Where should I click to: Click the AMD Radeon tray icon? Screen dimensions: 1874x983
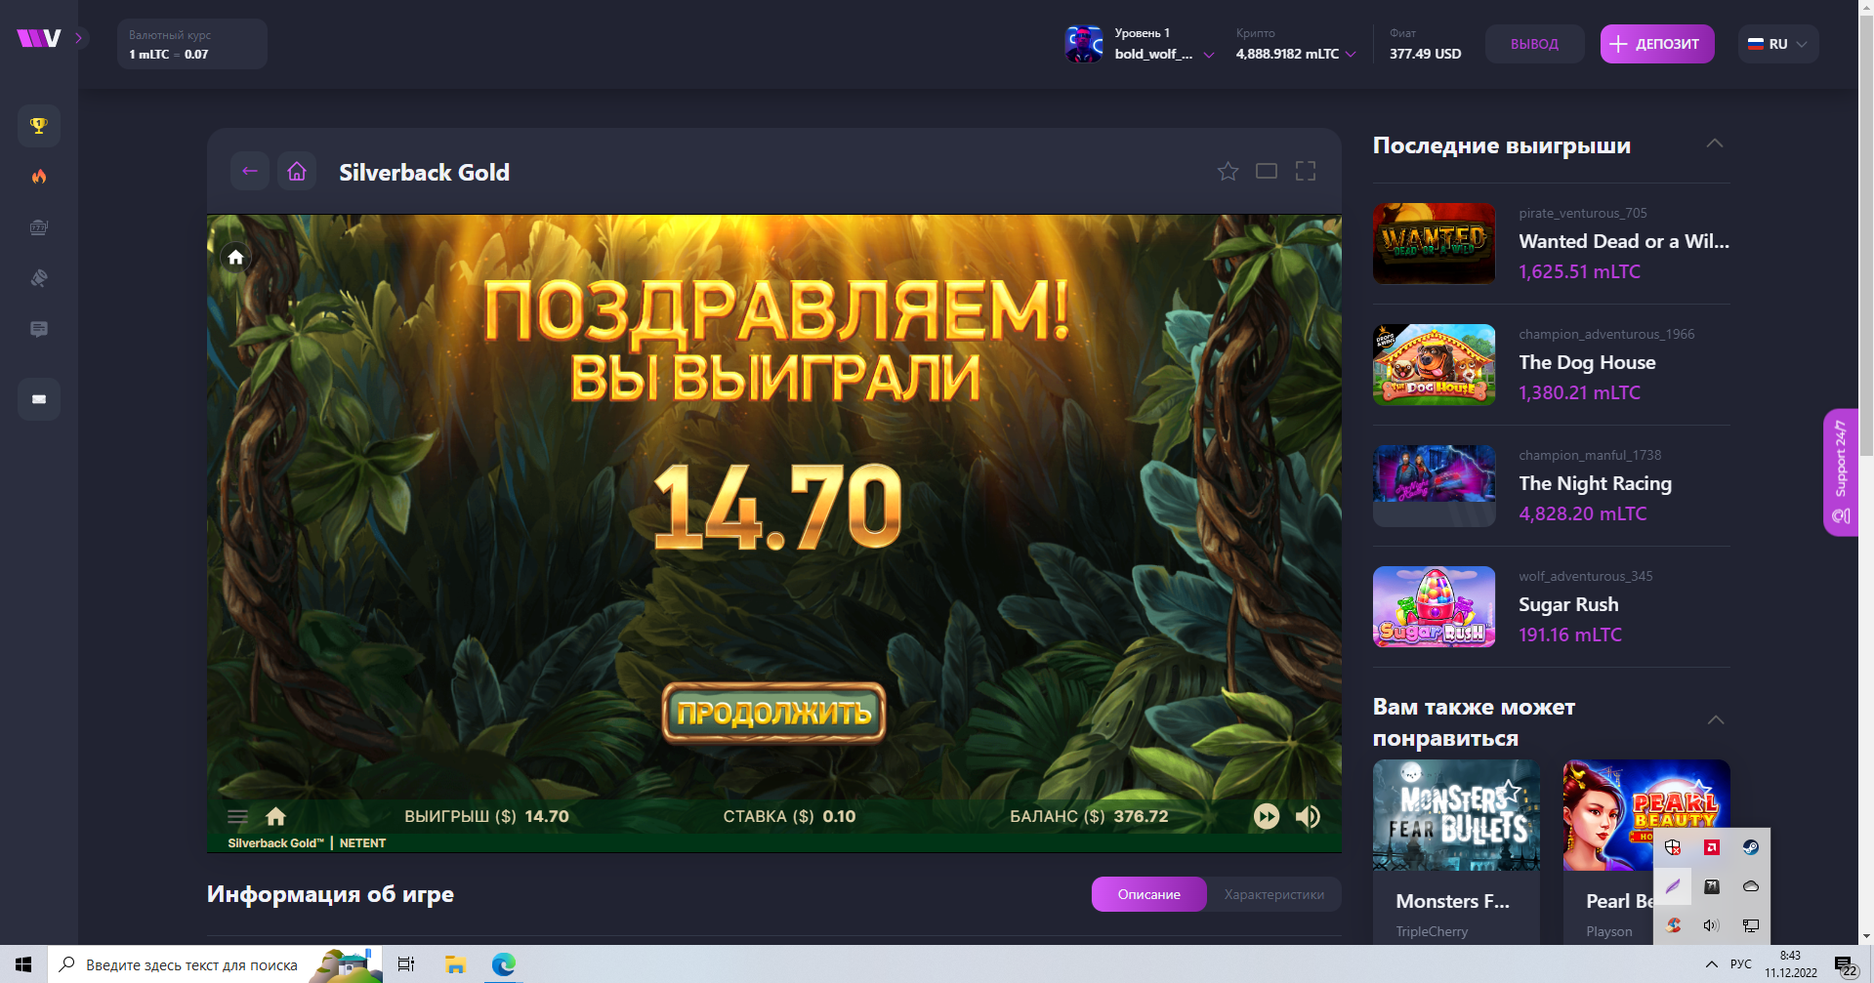(x=1712, y=847)
